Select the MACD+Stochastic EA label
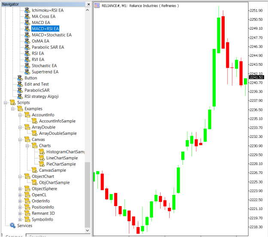268x237 pixels. (52, 35)
